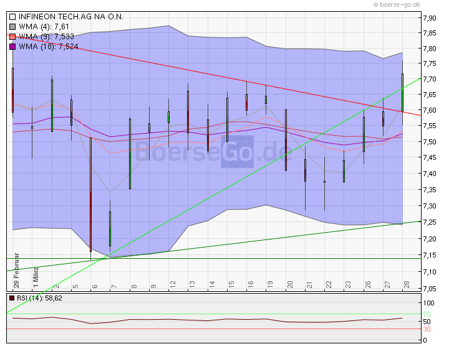Select the INFINEON TECH.AG NA O.N. title text

click(71, 17)
